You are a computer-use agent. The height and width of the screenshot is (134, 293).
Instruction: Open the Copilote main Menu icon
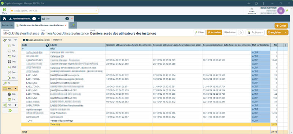(x=4, y=11)
